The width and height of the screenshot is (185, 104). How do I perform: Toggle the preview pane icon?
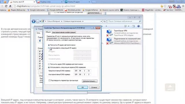[133, 26]
